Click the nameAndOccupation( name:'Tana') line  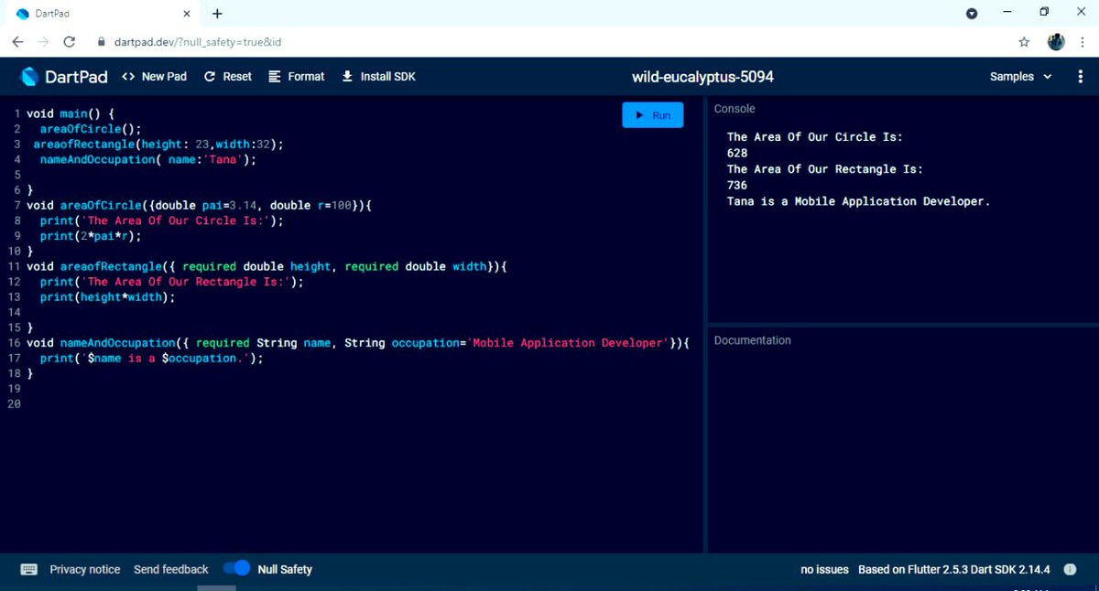click(147, 159)
